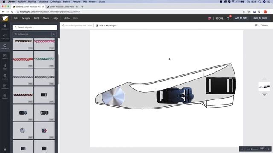Open macOS Spotlight search icon
Screen dimensions: 273x153
pyautogui.click(x=259, y=2)
